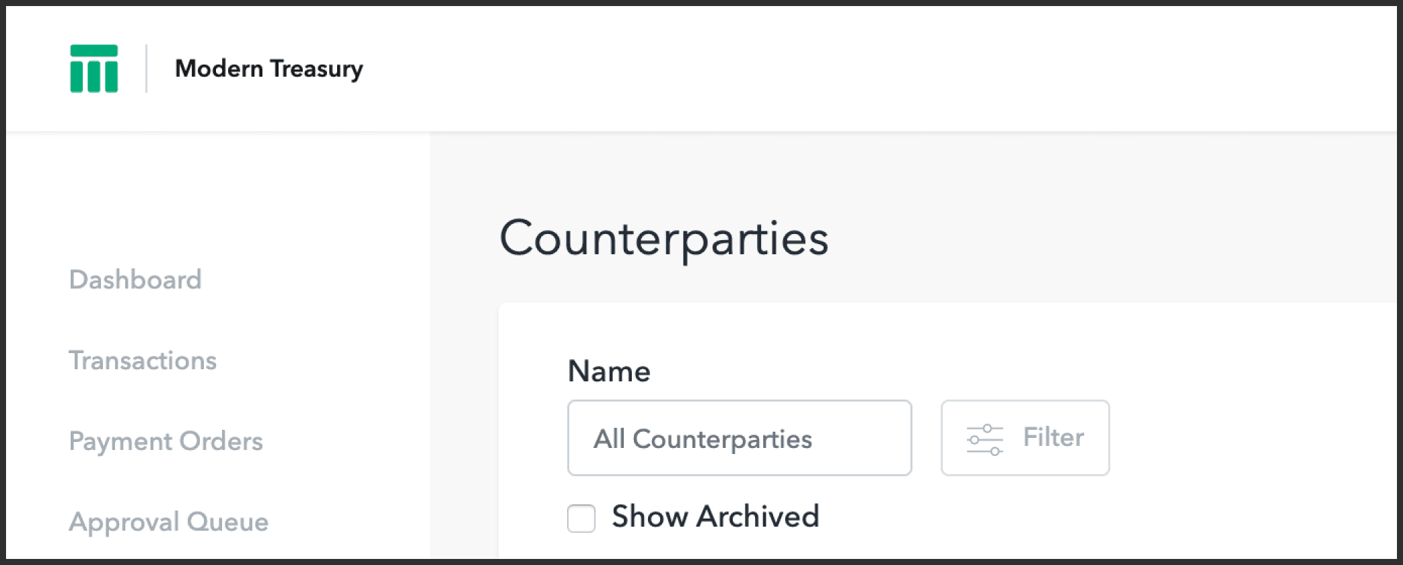Open the Approval Queue page
The image size is (1403, 565).
coord(168,522)
